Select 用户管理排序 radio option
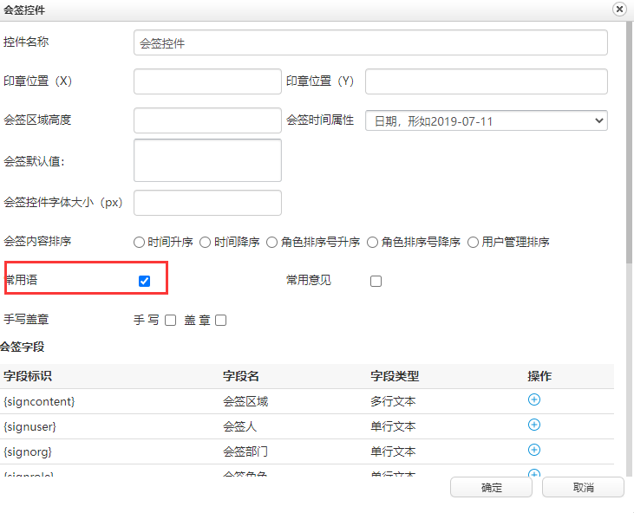This screenshot has width=634, height=513. coord(474,243)
